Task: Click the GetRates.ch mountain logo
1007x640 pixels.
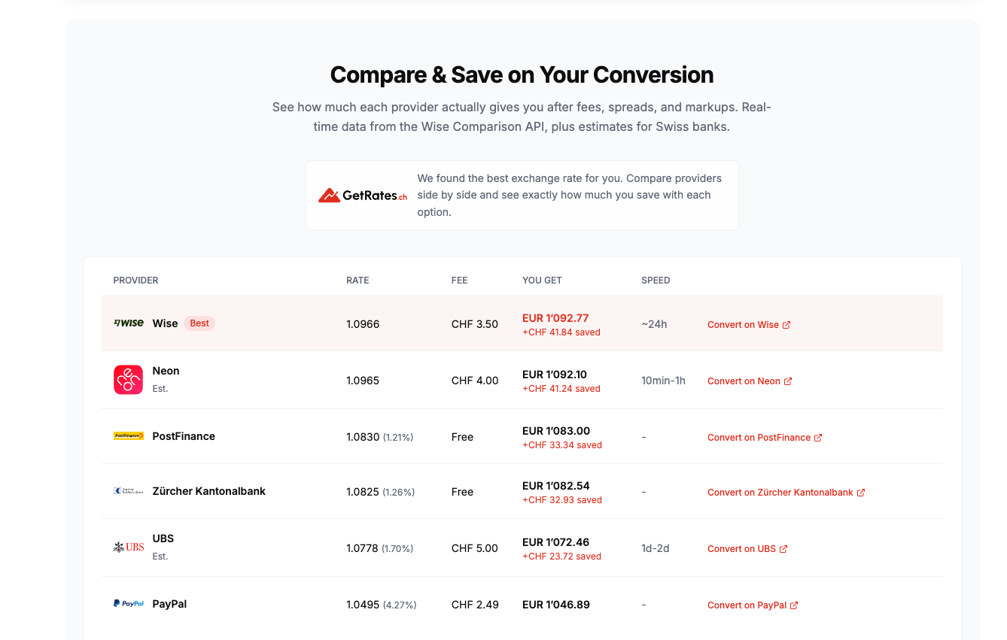Action: pos(331,193)
